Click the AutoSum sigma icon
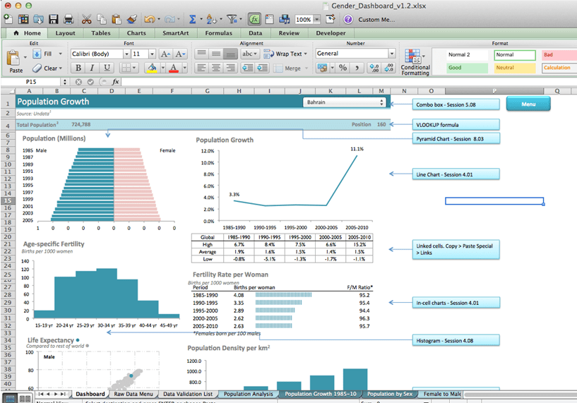The image size is (577, 403). point(193,19)
